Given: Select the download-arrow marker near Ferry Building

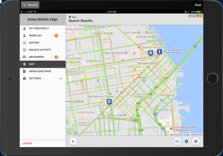Looking at the screenshot, I should pyautogui.click(x=159, y=52).
